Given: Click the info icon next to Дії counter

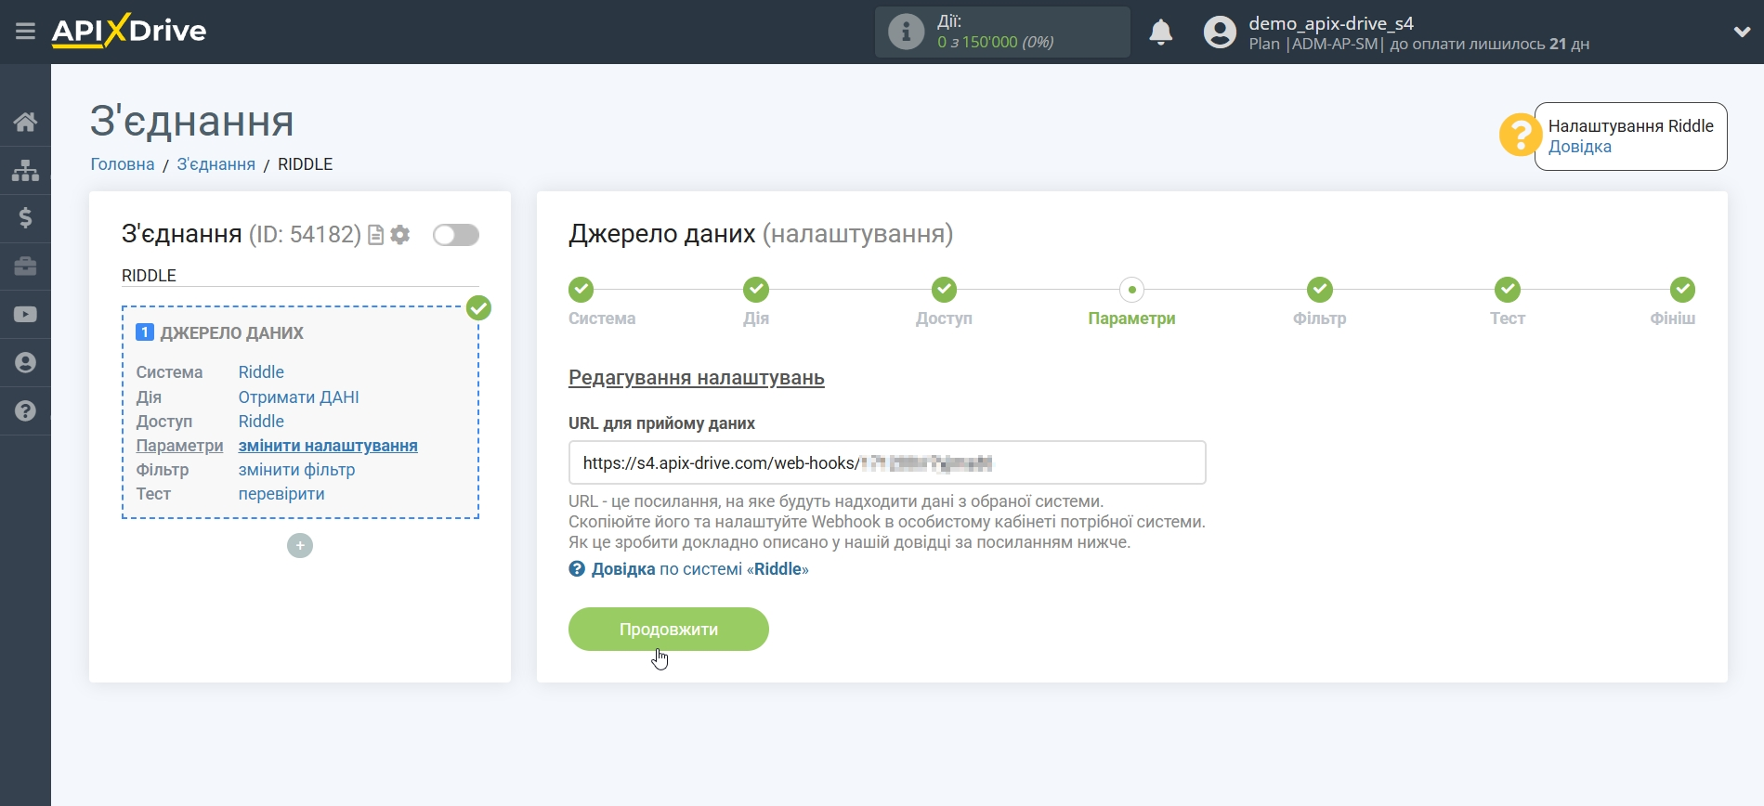Looking at the screenshot, I should pos(906,32).
